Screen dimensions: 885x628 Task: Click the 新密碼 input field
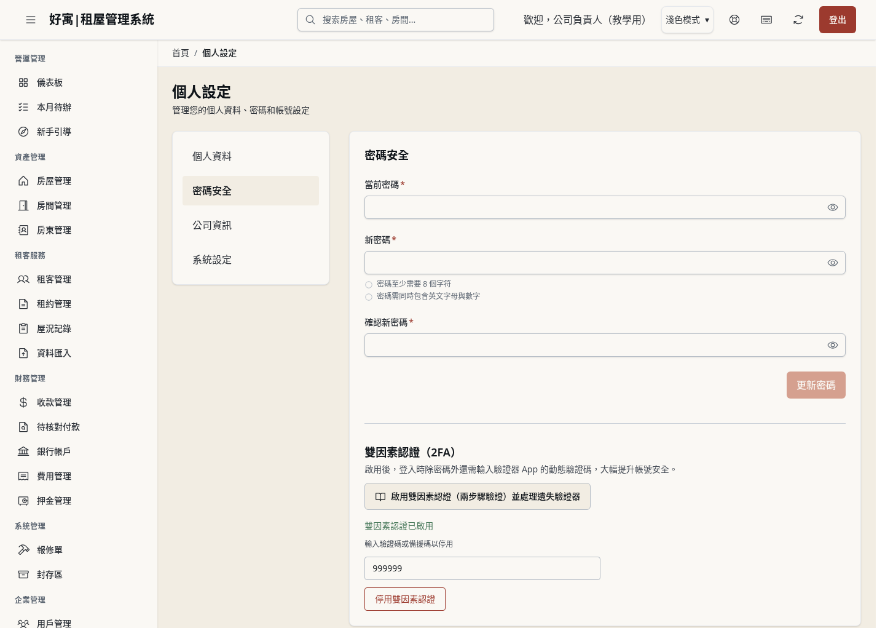click(605, 263)
